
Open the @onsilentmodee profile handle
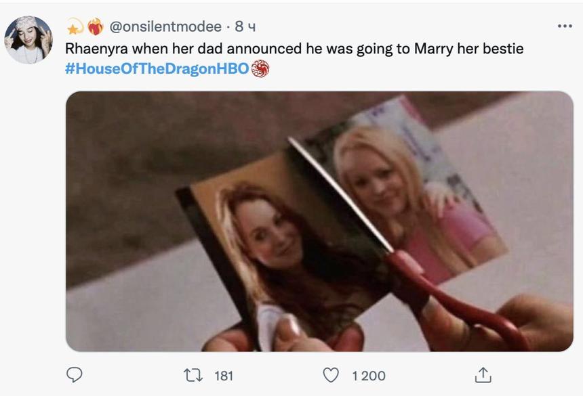(x=165, y=27)
